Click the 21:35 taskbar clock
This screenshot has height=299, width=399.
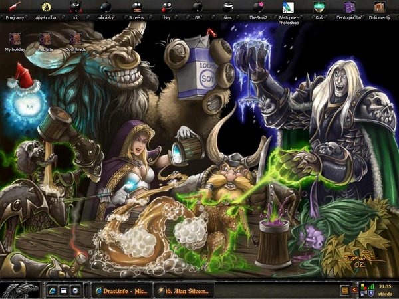click(x=385, y=286)
